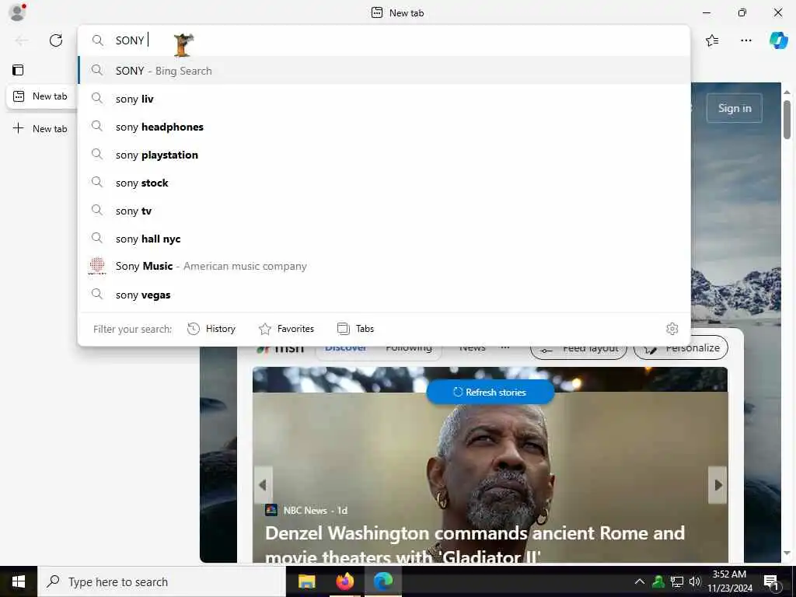Click the green user tray icon
The width and height of the screenshot is (796, 597).
coord(658,581)
